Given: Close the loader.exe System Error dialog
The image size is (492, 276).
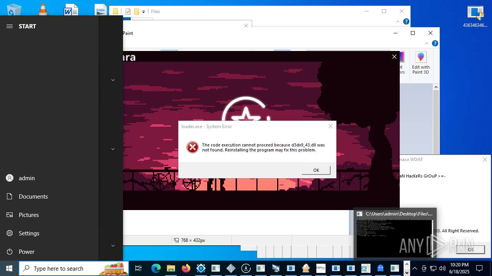Looking at the screenshot, I should click(x=330, y=126).
